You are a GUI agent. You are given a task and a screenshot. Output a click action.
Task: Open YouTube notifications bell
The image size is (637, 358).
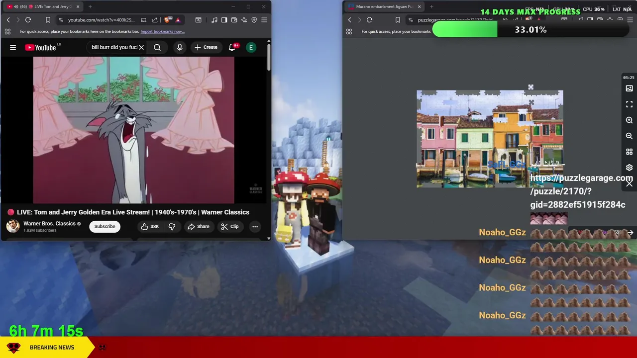point(232,47)
